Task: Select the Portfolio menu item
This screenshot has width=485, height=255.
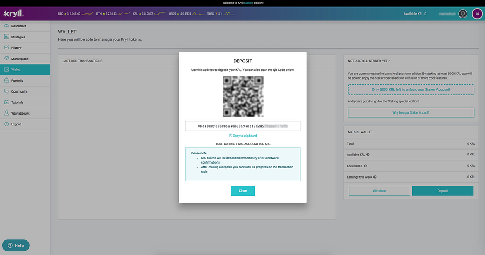Action: [x=25, y=81]
